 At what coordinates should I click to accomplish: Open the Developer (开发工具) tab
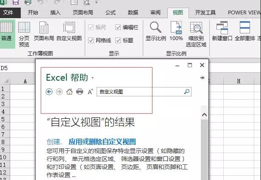[205, 13]
